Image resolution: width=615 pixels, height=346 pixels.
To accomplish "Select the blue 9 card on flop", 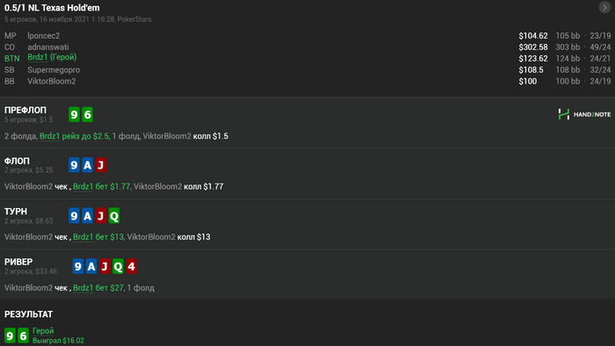I will (74, 165).
